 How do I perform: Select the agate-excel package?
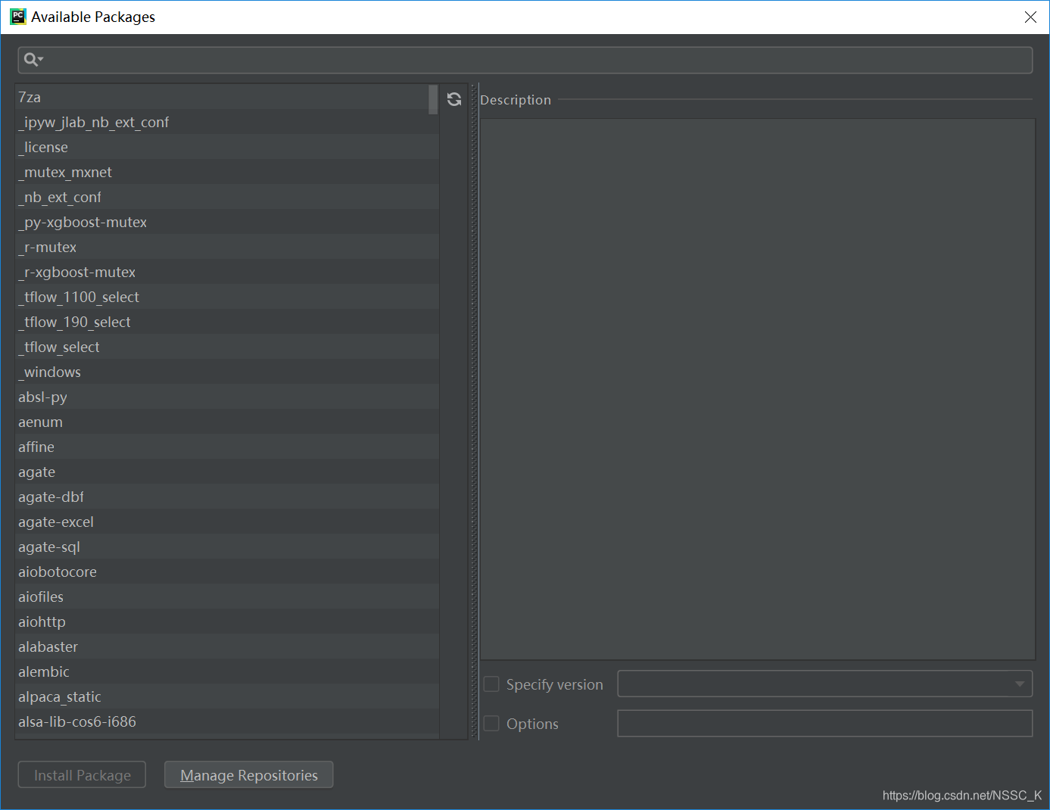[227, 522]
